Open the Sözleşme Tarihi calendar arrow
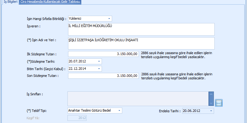The image size is (247, 123). [99, 61]
